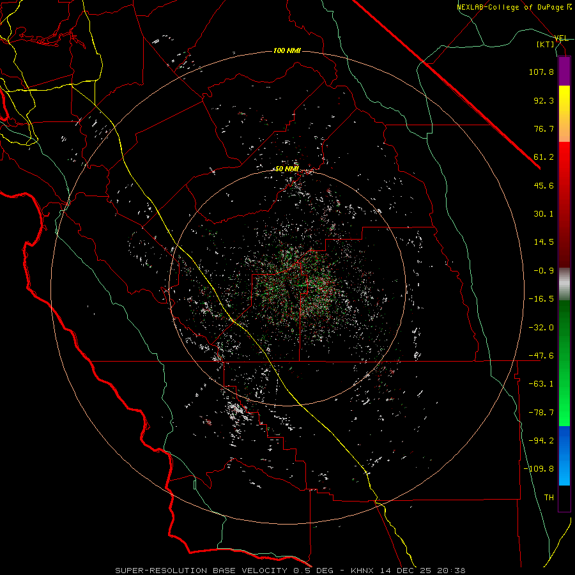Click the -94.2 legend value

pyautogui.click(x=541, y=441)
